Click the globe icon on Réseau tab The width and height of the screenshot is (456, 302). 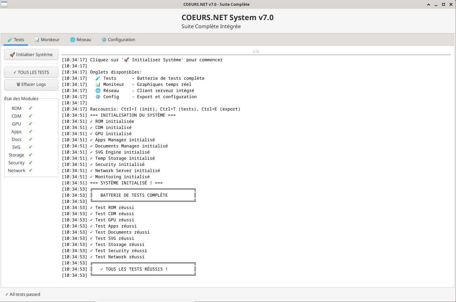point(73,40)
